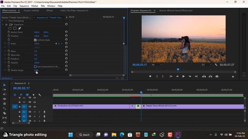Toggle Uniform Scale checkbox
248x139 pixels.
(35, 40)
